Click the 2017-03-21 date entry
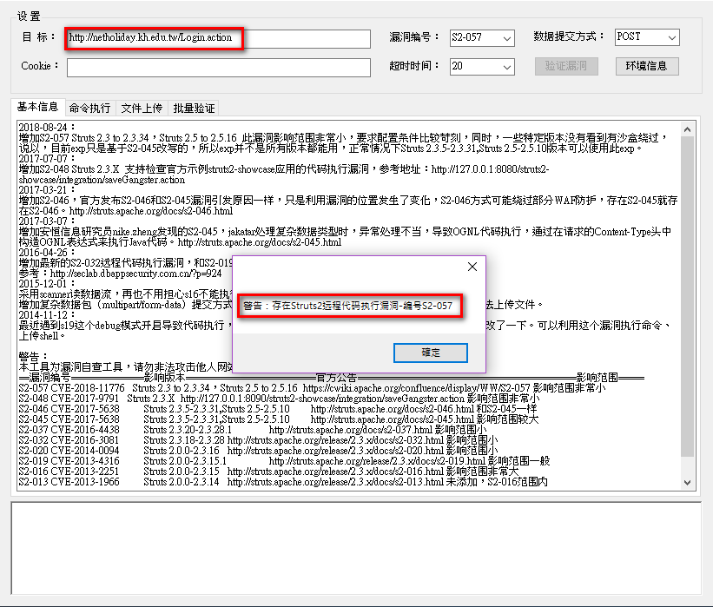713x607 pixels. click(46, 190)
